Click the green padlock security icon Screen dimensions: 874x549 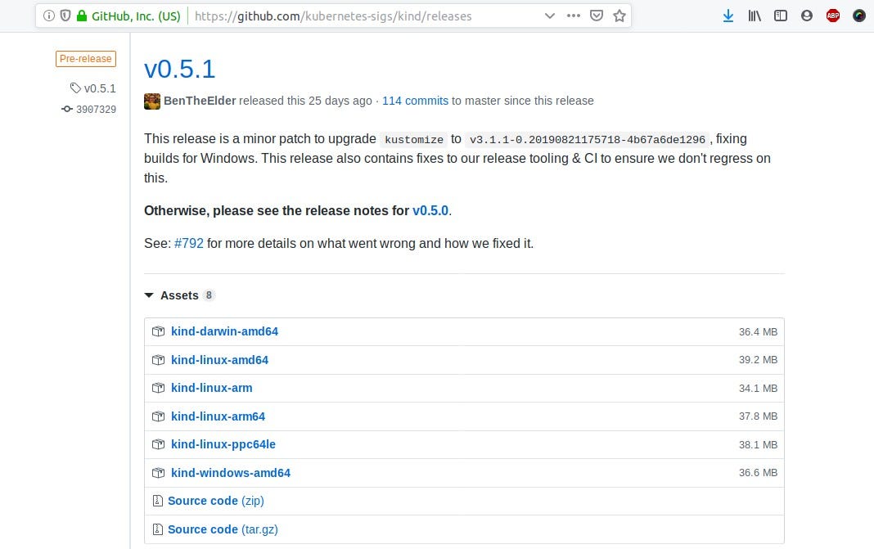pos(82,16)
